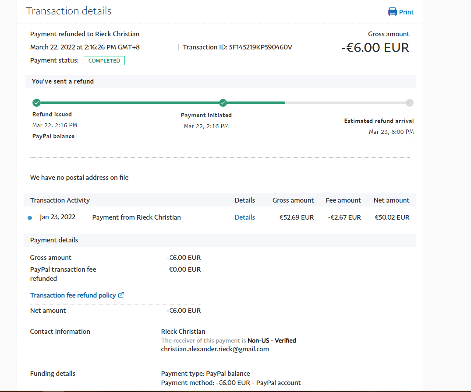This screenshot has width=471, height=392.
Task: Click the Payment details section header
Action: coord(54,240)
